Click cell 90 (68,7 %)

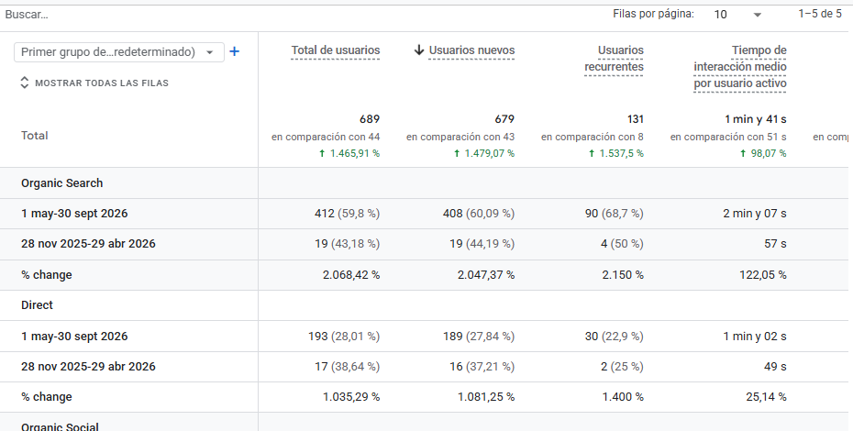615,214
